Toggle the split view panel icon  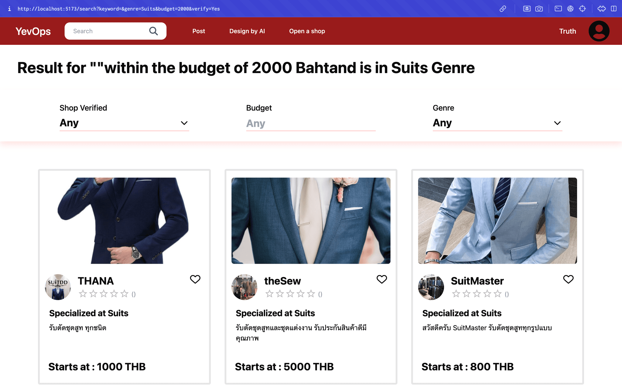point(614,9)
